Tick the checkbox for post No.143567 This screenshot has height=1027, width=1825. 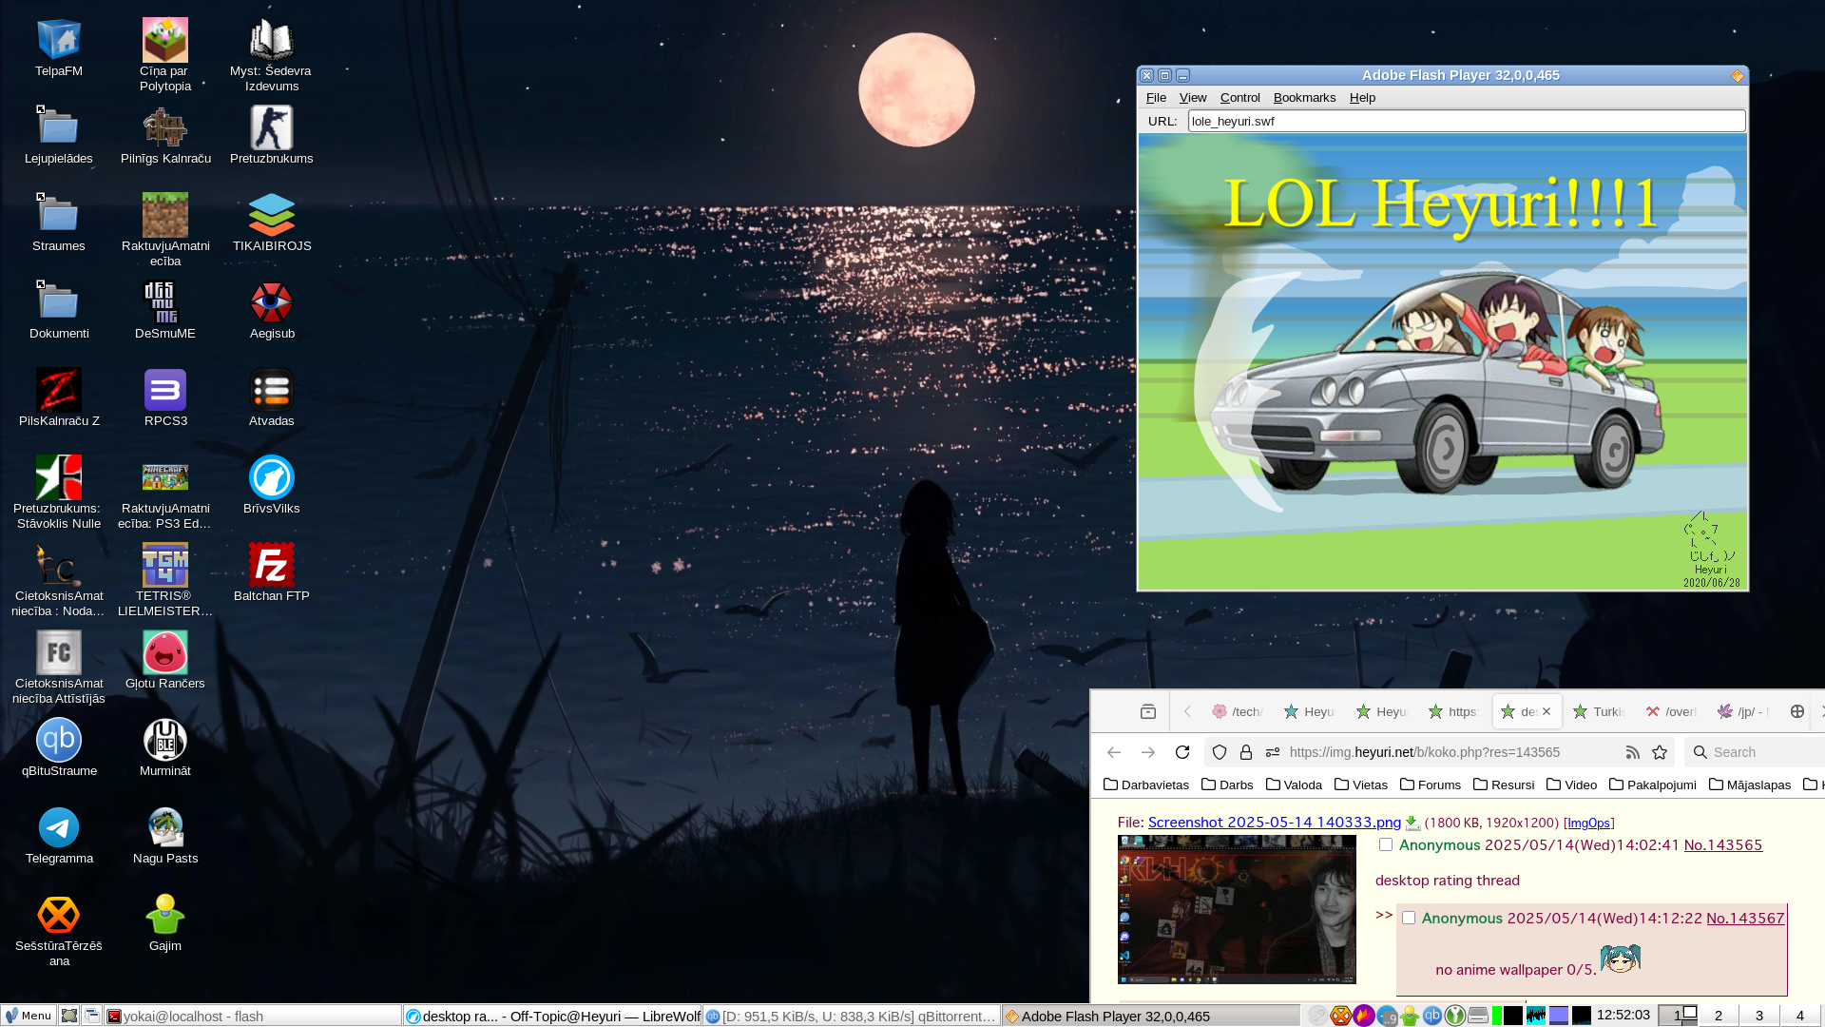point(1409,918)
